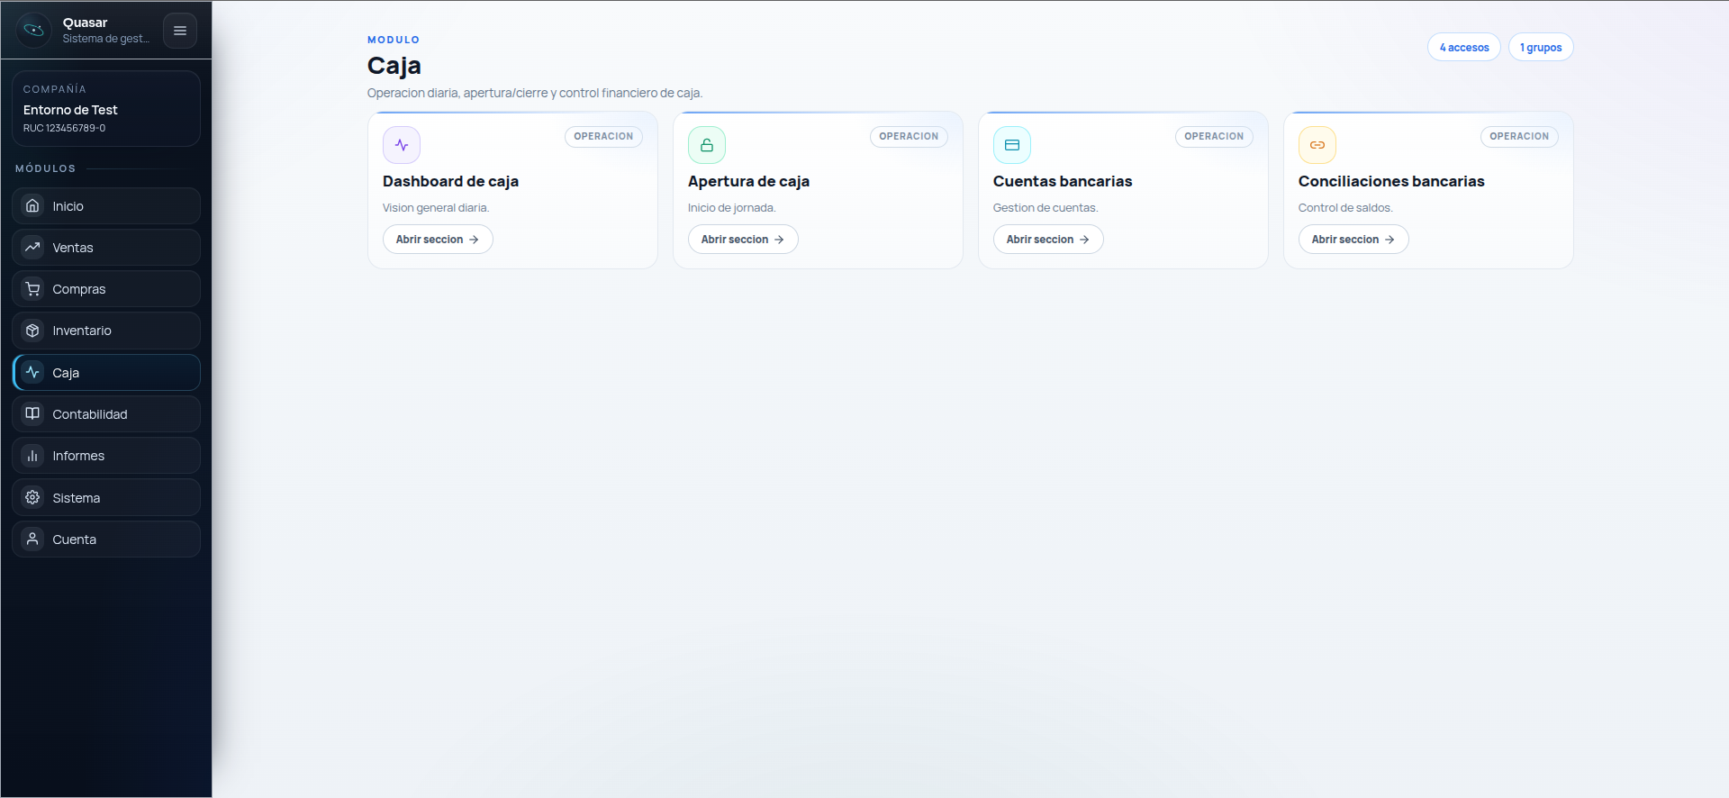1729x798 pixels.
Task: Navigate to the Inventario module
Action: tap(106, 331)
